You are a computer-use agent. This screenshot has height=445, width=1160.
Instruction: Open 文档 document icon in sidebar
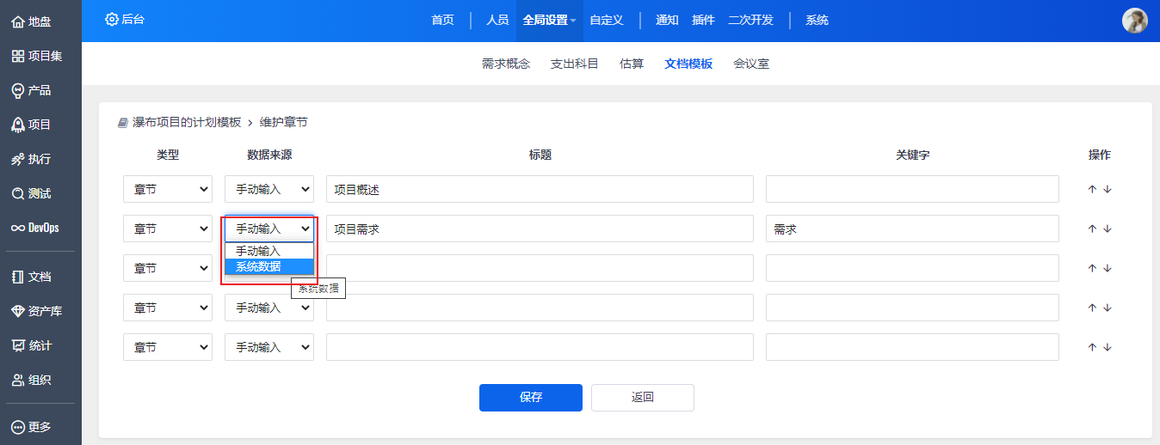point(17,277)
